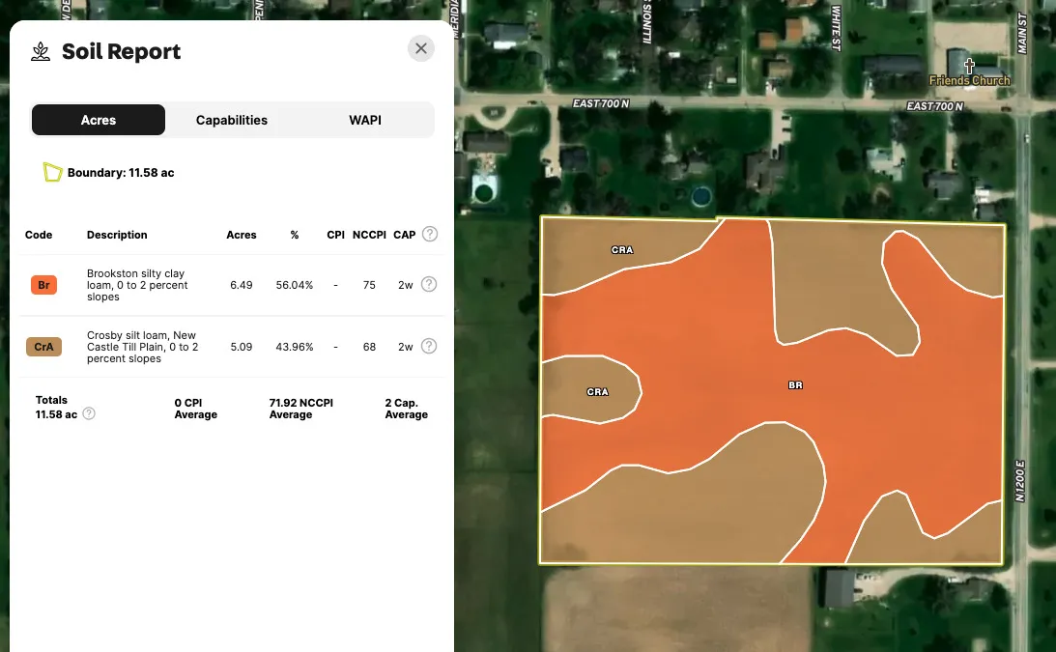Click the orange Br soil code swatch
Viewport: 1056px width, 652px height.
click(43, 285)
